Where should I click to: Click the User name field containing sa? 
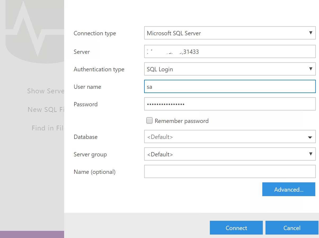click(x=230, y=87)
